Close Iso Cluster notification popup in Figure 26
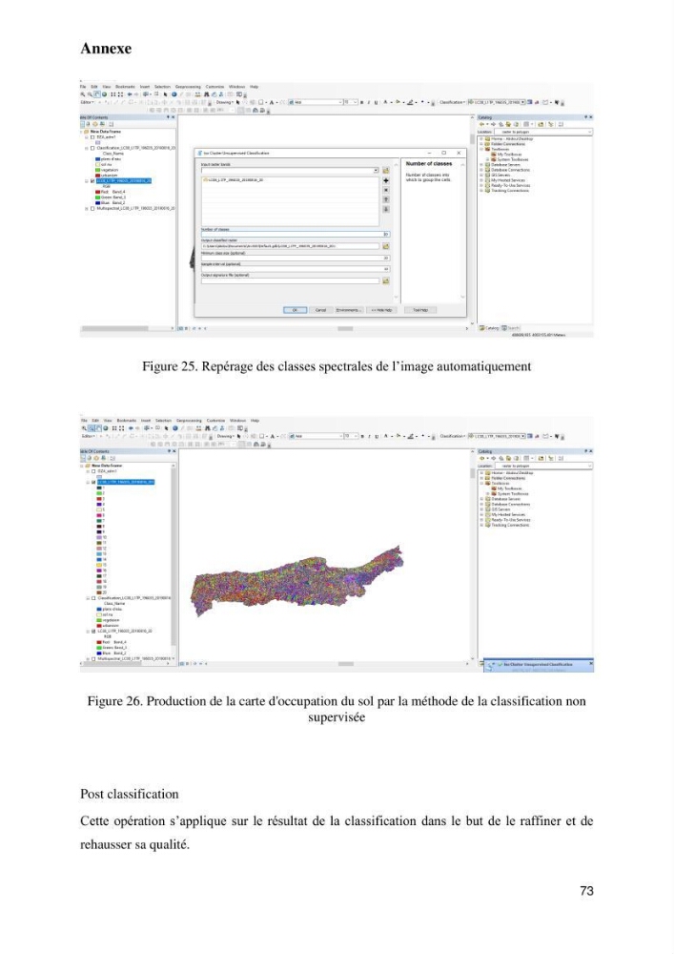Image resolution: width=674 pixels, height=954 pixels. (x=591, y=663)
